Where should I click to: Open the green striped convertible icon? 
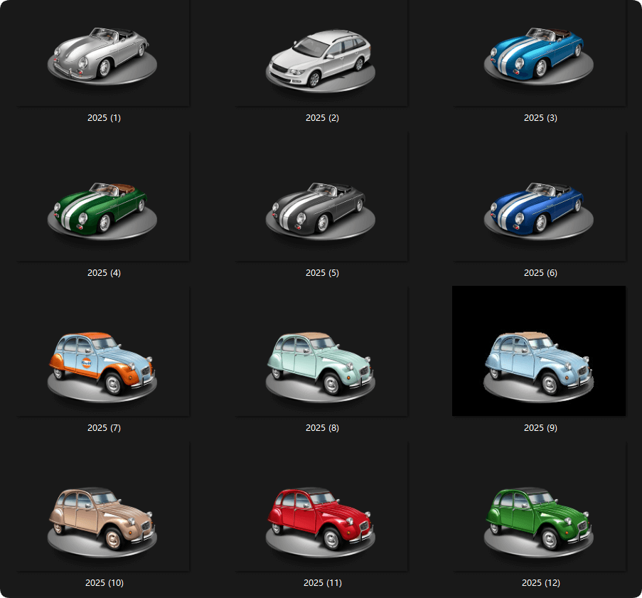tap(103, 208)
